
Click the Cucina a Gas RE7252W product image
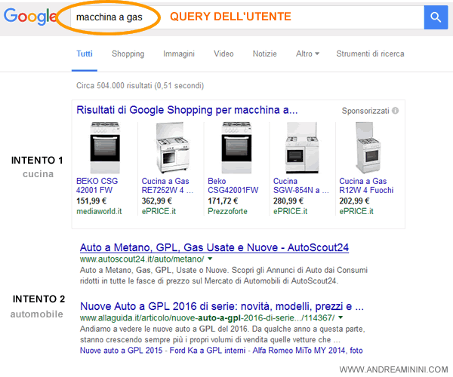coord(171,147)
